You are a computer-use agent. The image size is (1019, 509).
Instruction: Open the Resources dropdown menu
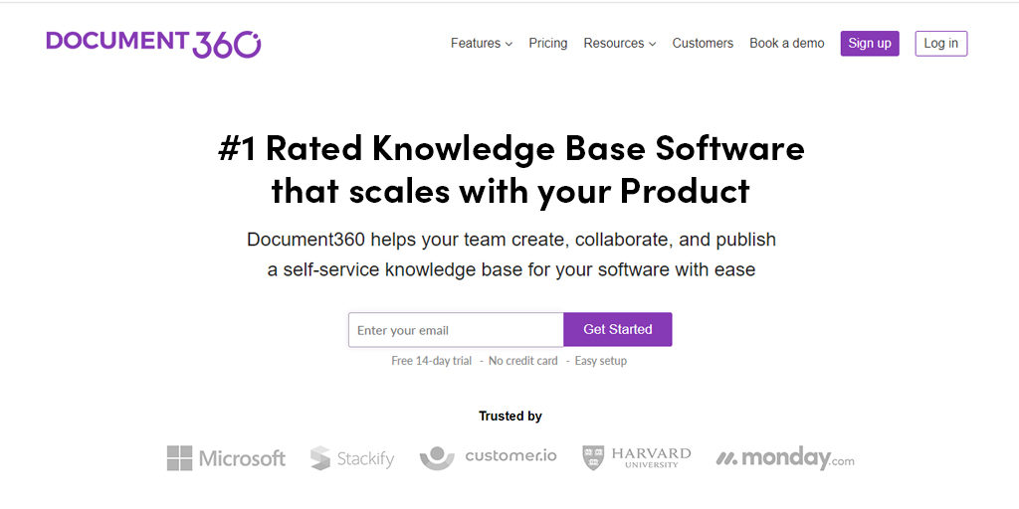click(x=614, y=44)
